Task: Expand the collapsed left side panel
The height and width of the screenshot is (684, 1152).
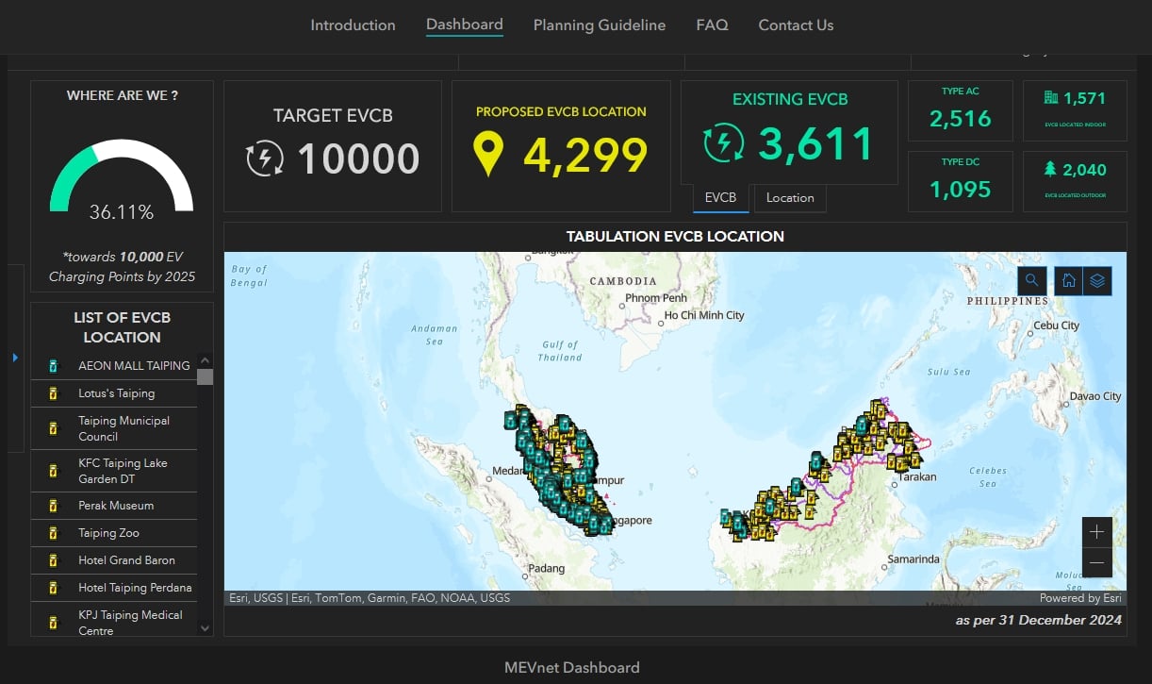Action: [x=15, y=358]
